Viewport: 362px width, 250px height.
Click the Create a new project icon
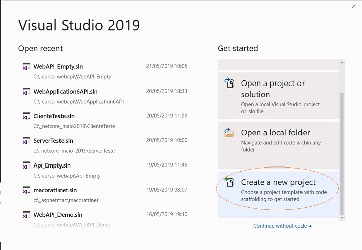pos(229,182)
